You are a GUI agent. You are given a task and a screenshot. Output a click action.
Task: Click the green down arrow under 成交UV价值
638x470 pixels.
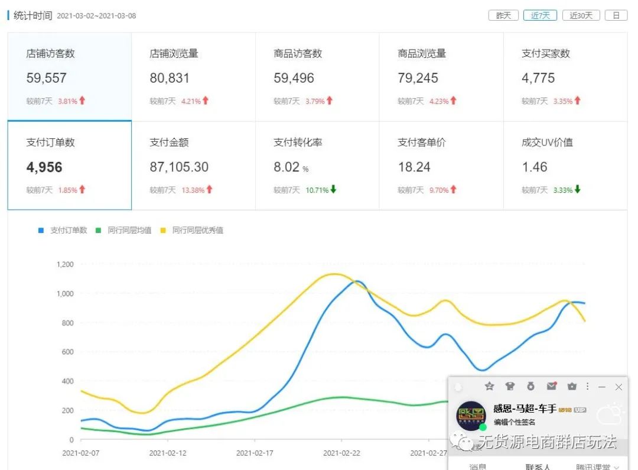[x=577, y=189]
